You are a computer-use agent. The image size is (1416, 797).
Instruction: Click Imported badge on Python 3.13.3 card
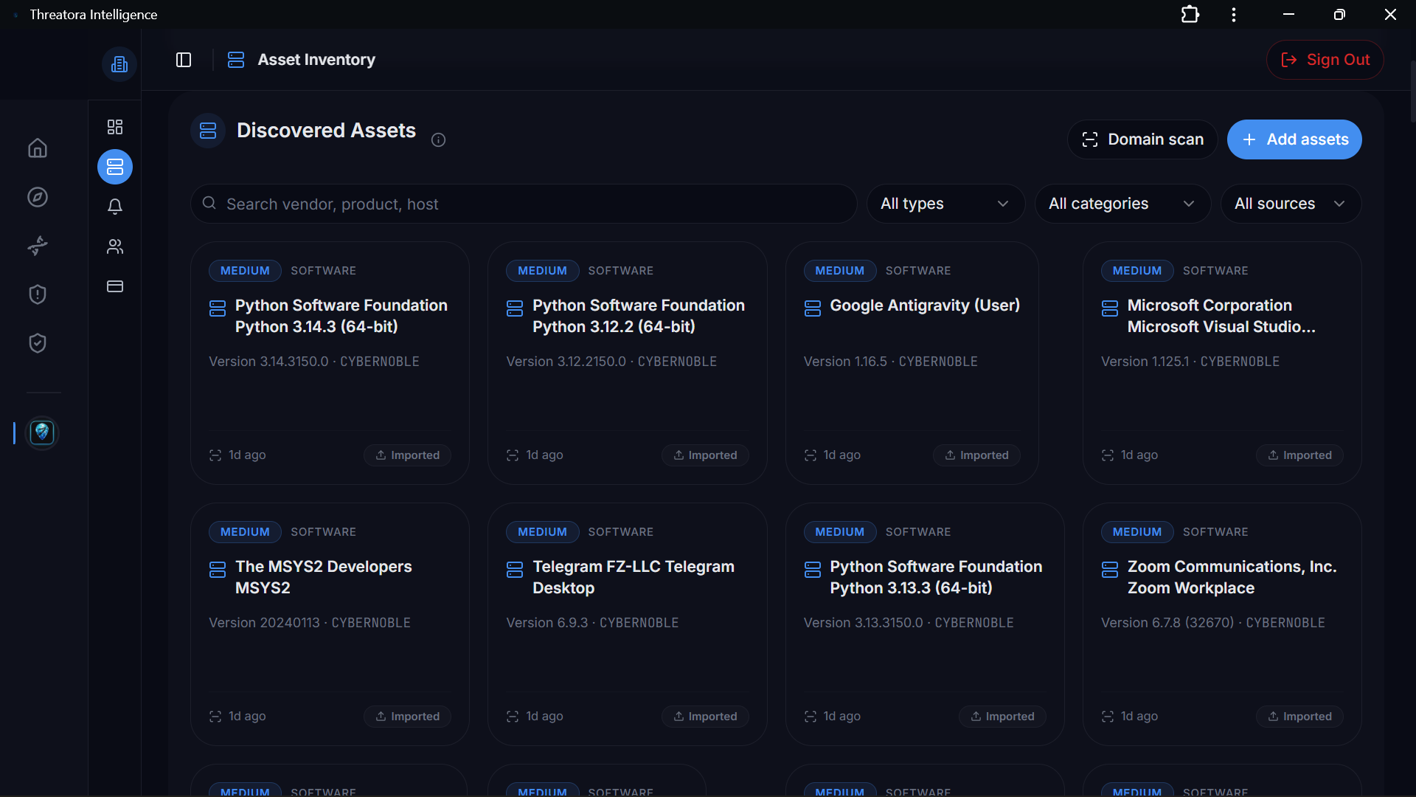(x=1002, y=717)
